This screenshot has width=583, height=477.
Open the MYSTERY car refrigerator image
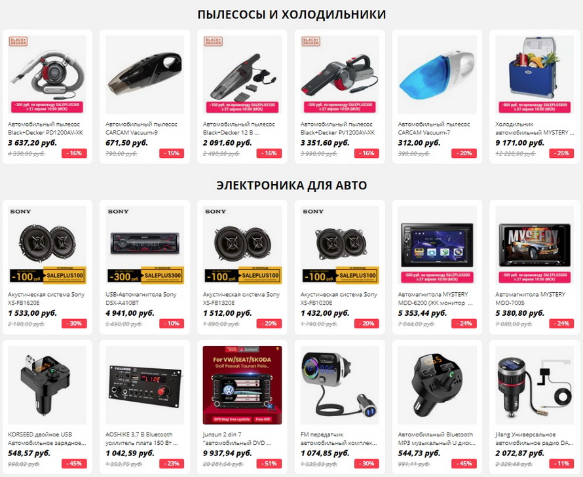click(535, 75)
